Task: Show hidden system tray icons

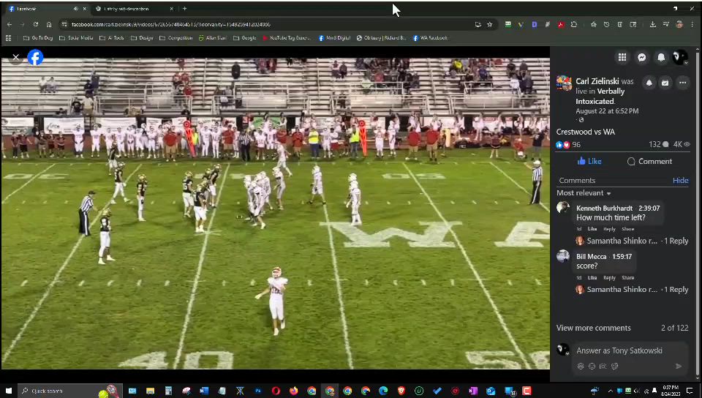Action: [x=610, y=391]
